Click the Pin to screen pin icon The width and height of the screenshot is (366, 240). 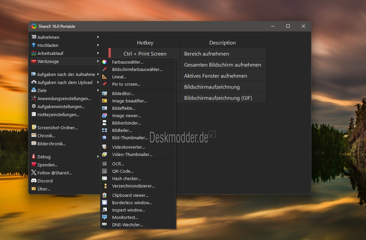104,84
